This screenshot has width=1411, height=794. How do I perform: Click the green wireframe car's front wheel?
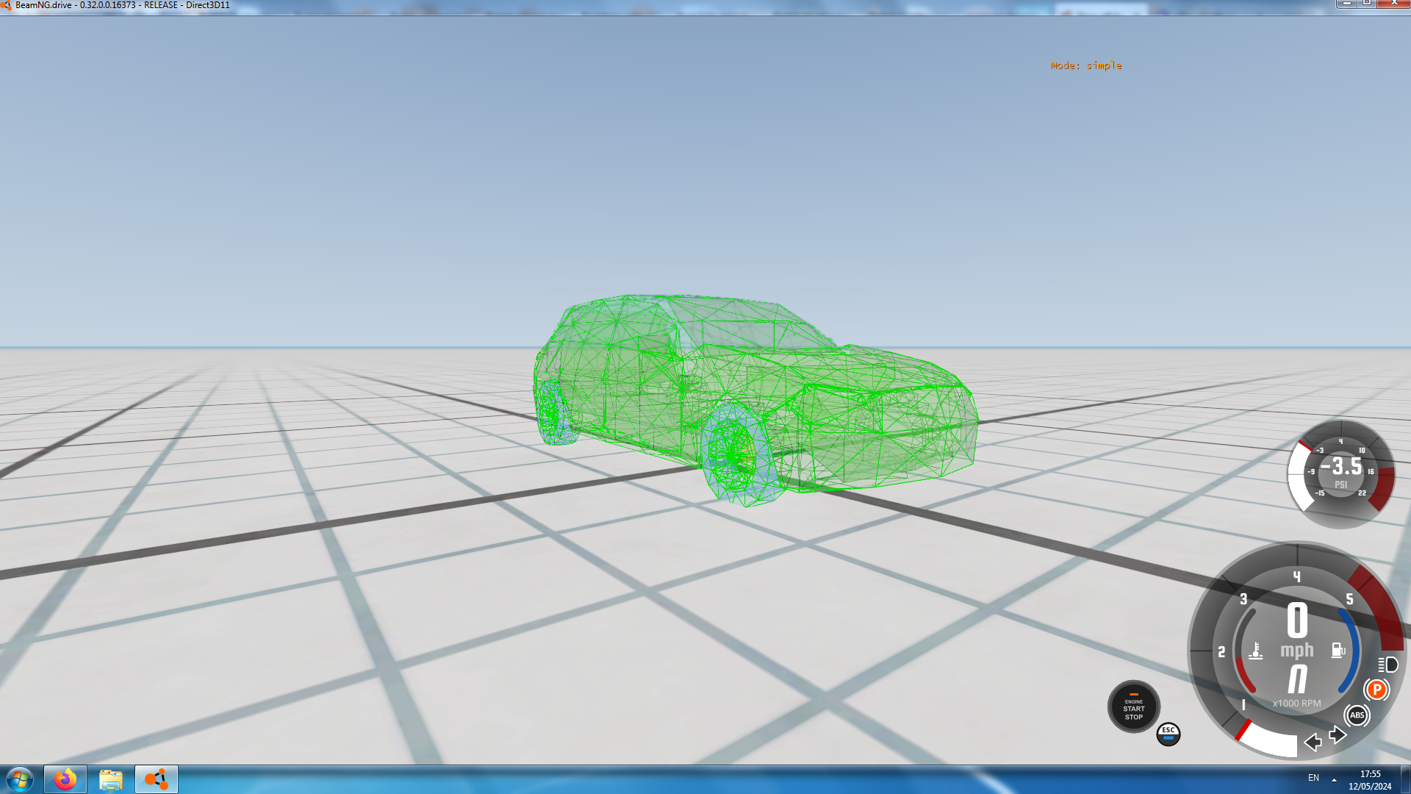coord(733,456)
